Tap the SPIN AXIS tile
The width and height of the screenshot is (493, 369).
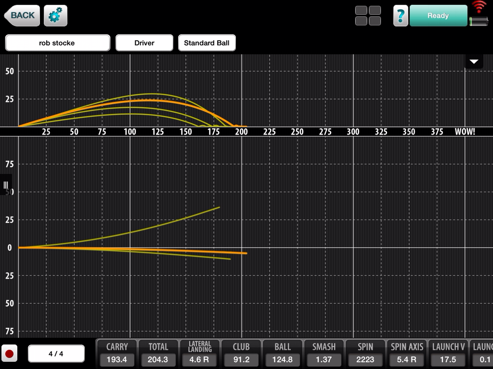tap(407, 354)
